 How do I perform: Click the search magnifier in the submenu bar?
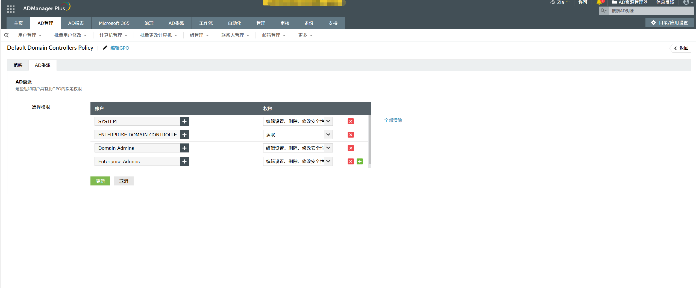(6, 35)
